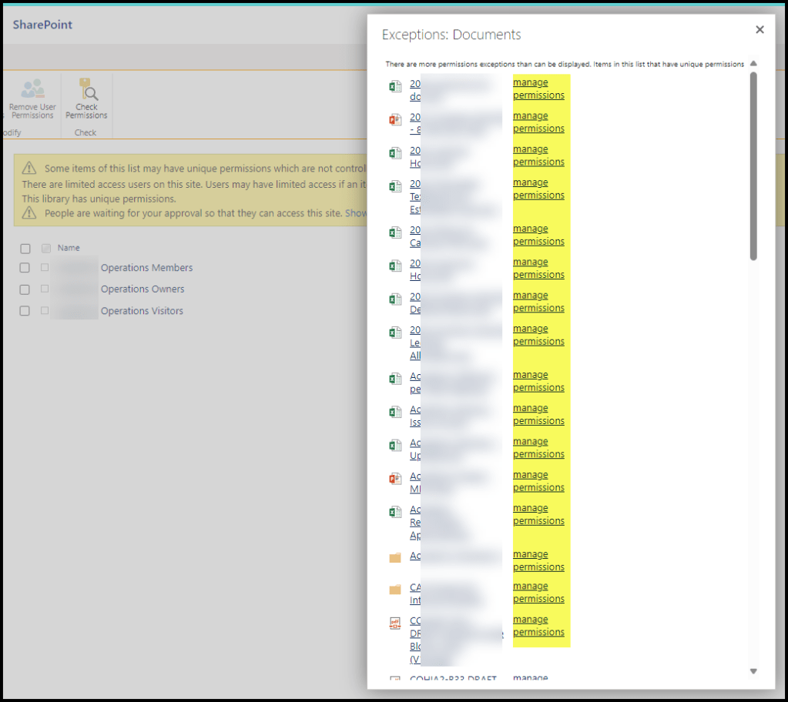The image size is (788, 702).
Task: Click the PDF file icon in exceptions list
Action: coord(395,623)
